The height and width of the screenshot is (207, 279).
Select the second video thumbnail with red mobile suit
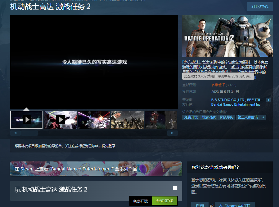(61, 120)
